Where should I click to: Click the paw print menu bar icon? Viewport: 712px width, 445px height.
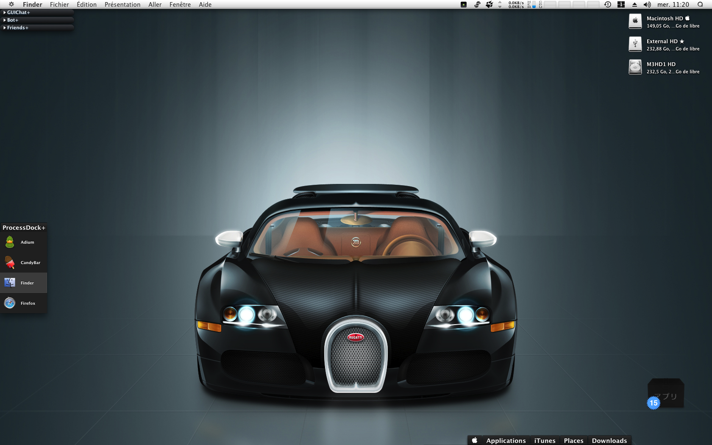pos(489,5)
